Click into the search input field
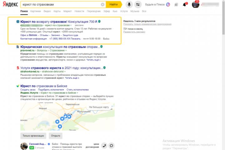 coord(61,5)
